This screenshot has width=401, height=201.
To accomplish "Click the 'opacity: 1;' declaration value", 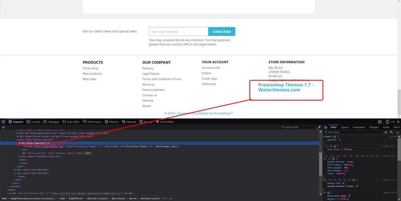I will pos(340,140).
